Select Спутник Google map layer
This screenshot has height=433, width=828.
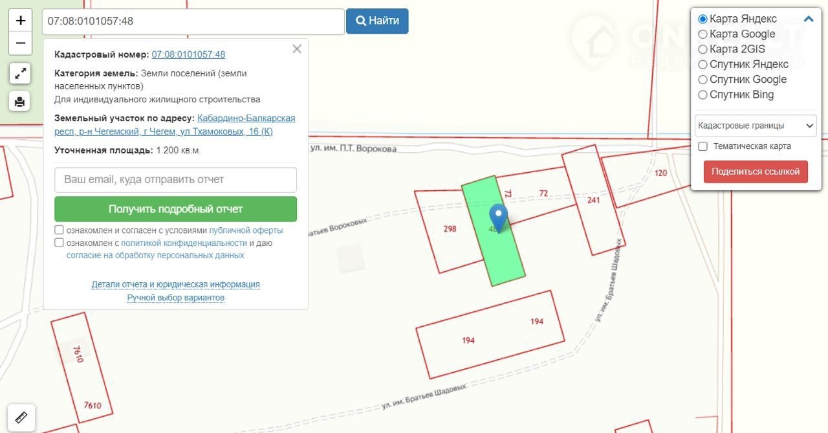pos(703,80)
